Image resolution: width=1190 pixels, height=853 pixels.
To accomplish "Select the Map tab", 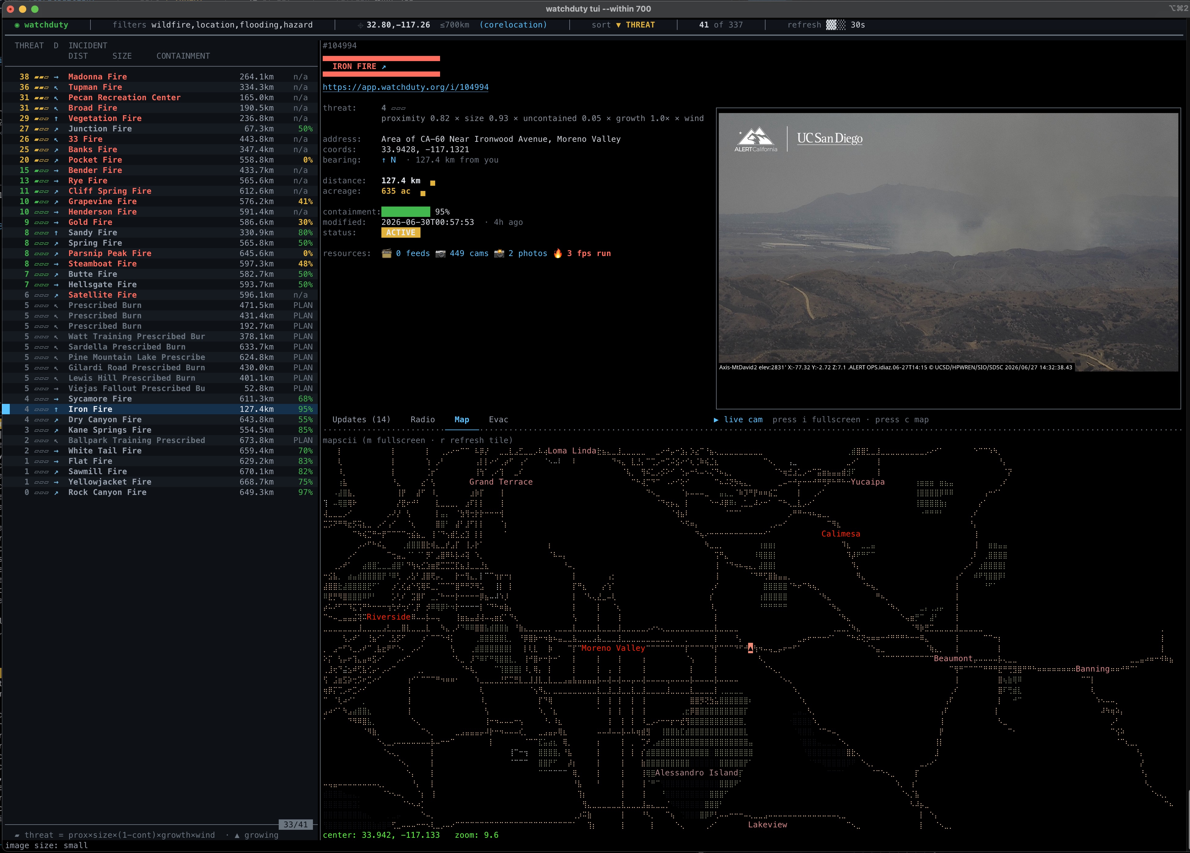I will [x=462, y=420].
